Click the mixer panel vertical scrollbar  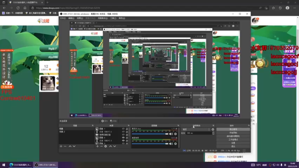[x=179, y=137]
